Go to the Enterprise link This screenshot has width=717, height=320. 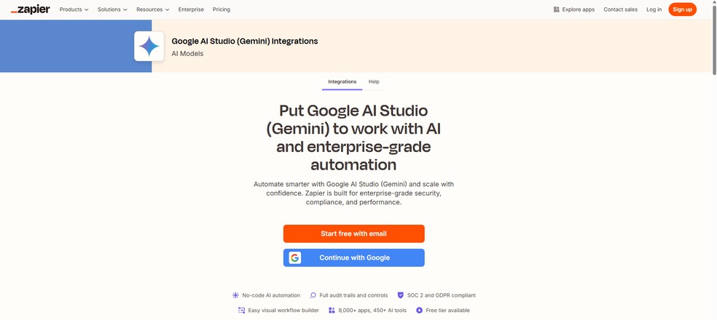click(191, 9)
